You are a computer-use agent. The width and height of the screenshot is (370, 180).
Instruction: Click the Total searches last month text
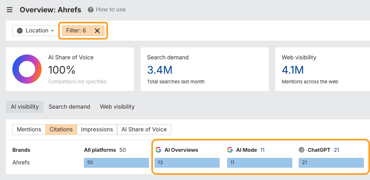click(176, 82)
